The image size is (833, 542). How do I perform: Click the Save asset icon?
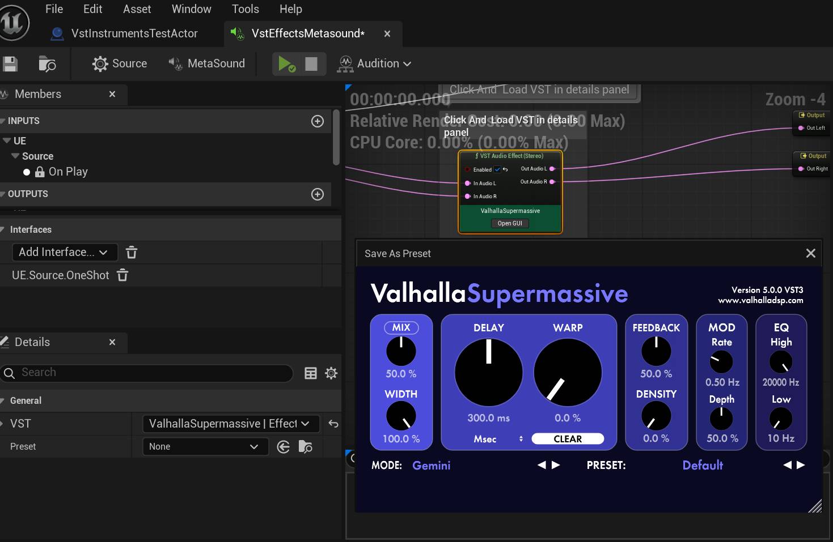pos(10,64)
